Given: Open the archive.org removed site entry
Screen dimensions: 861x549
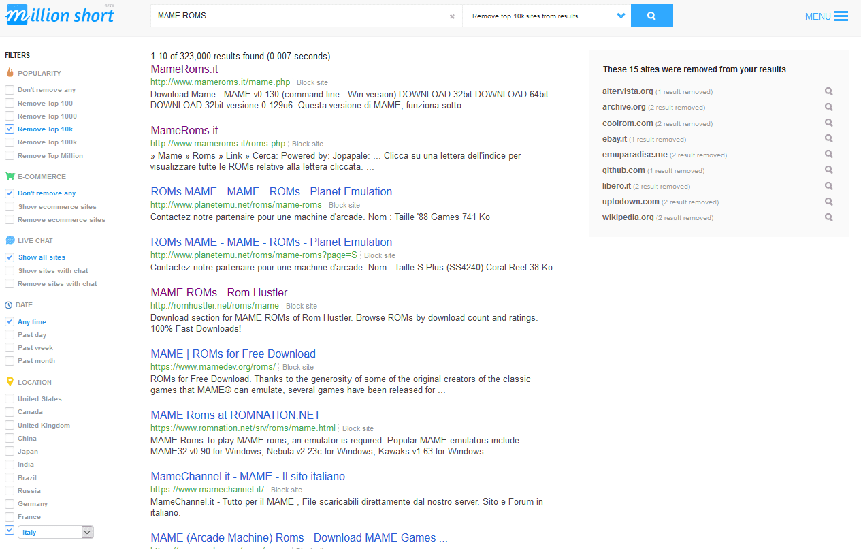Looking at the screenshot, I should 623,107.
